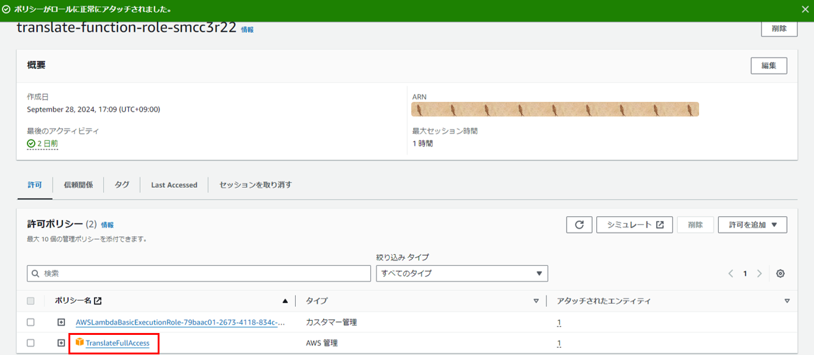
Task: Check the AWSLambdaBasicExecutionRole policy row checkbox
Action: pyautogui.click(x=31, y=322)
